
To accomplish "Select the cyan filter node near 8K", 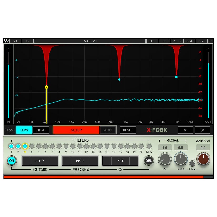I will pos(176,77).
